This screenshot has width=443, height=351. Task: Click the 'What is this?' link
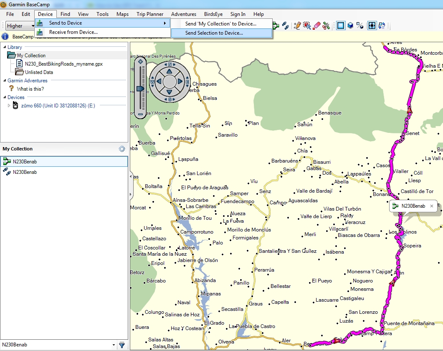tap(30, 89)
